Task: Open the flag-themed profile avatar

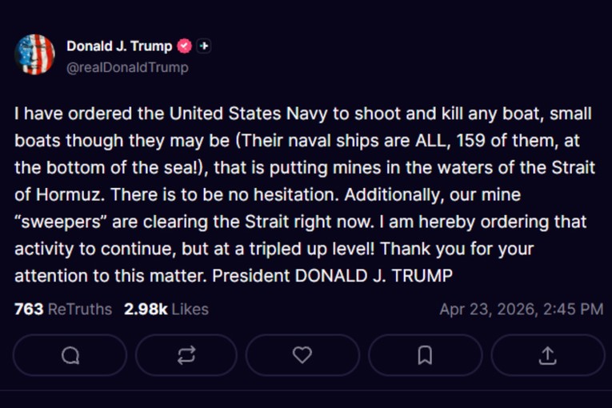Action: pos(35,55)
